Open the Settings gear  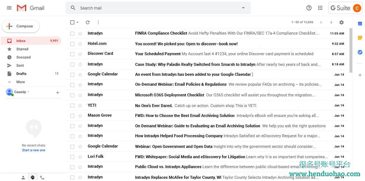coord(341,22)
